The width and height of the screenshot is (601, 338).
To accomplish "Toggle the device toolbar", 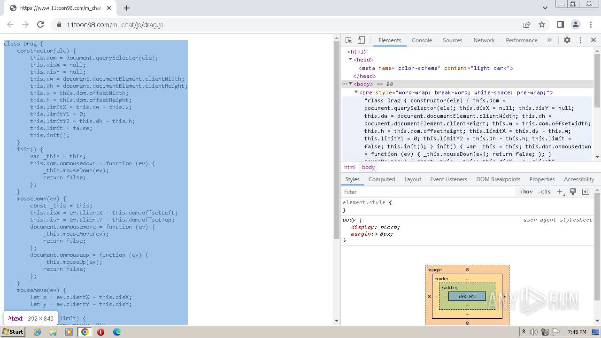I will (361, 40).
